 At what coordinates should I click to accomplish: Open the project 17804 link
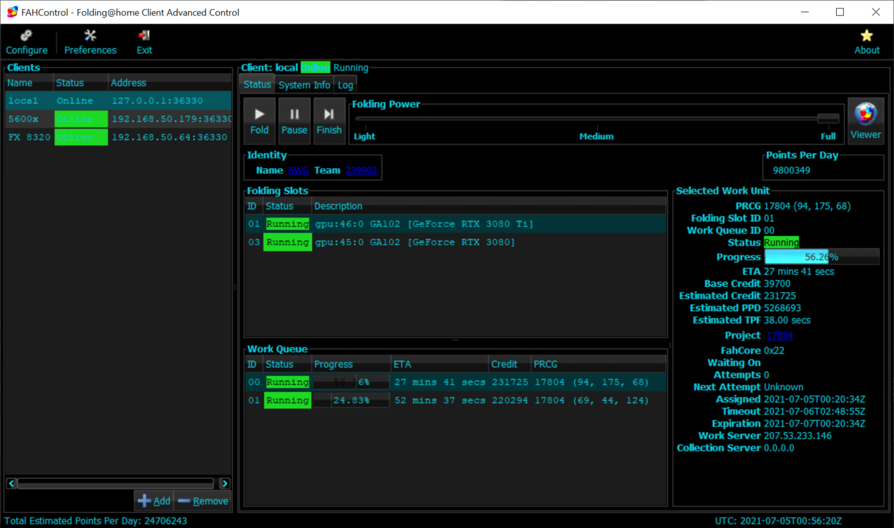(779, 335)
